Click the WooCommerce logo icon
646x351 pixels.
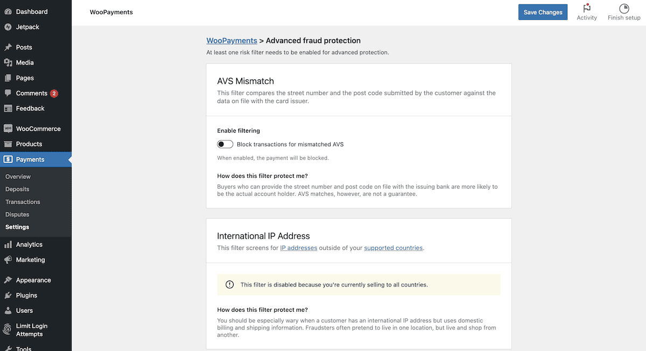(8, 129)
